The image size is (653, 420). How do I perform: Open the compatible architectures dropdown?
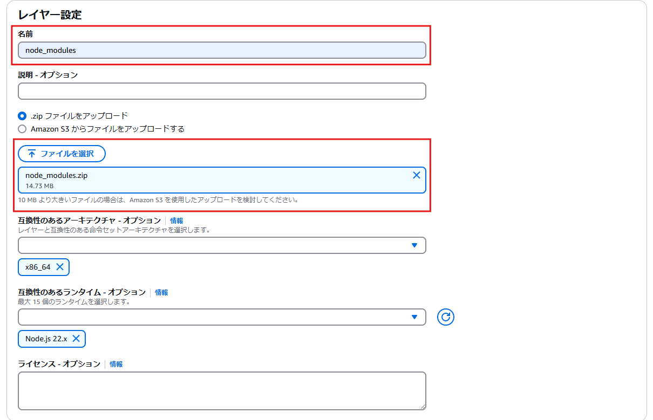[x=222, y=245]
